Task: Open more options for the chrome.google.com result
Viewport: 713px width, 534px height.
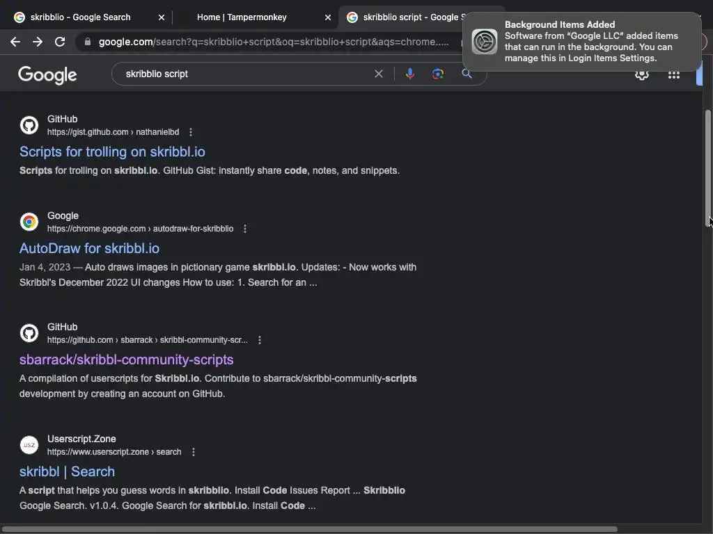Action: tap(245, 229)
